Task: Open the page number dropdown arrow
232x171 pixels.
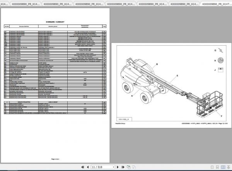Action: coord(113,167)
